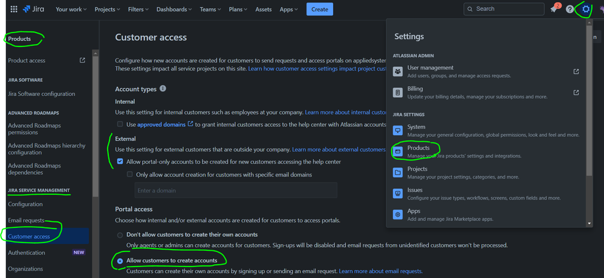This screenshot has height=278, width=604.
Task: Click the NEW badge beside Authentication
Action: [79, 253]
